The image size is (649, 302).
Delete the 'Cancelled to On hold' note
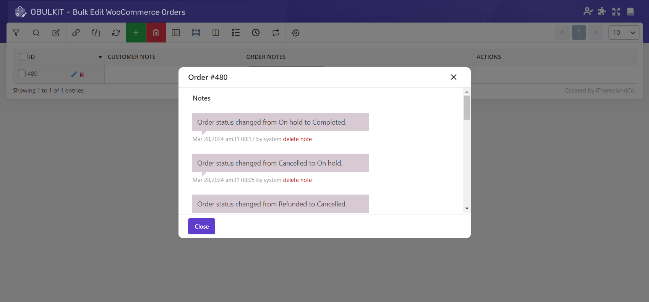coord(297,180)
